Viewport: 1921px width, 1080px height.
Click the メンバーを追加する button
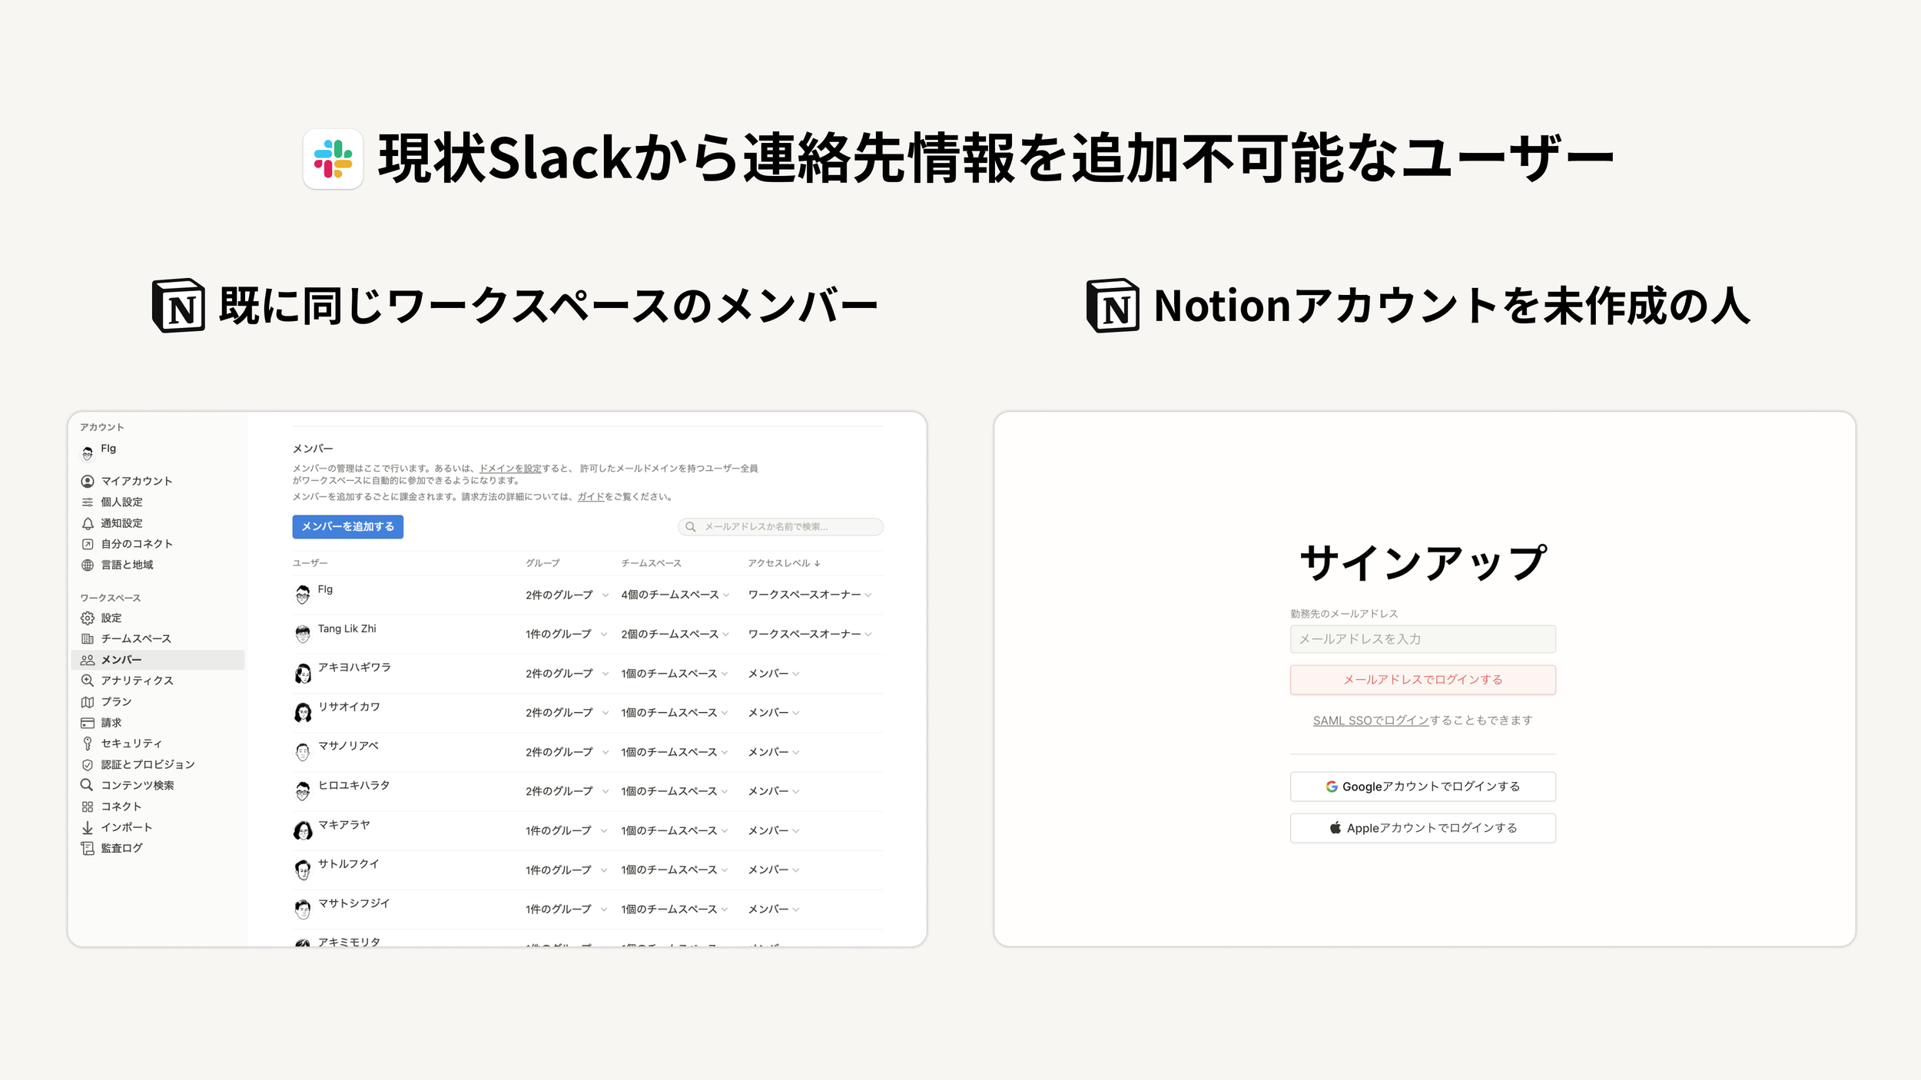(347, 527)
